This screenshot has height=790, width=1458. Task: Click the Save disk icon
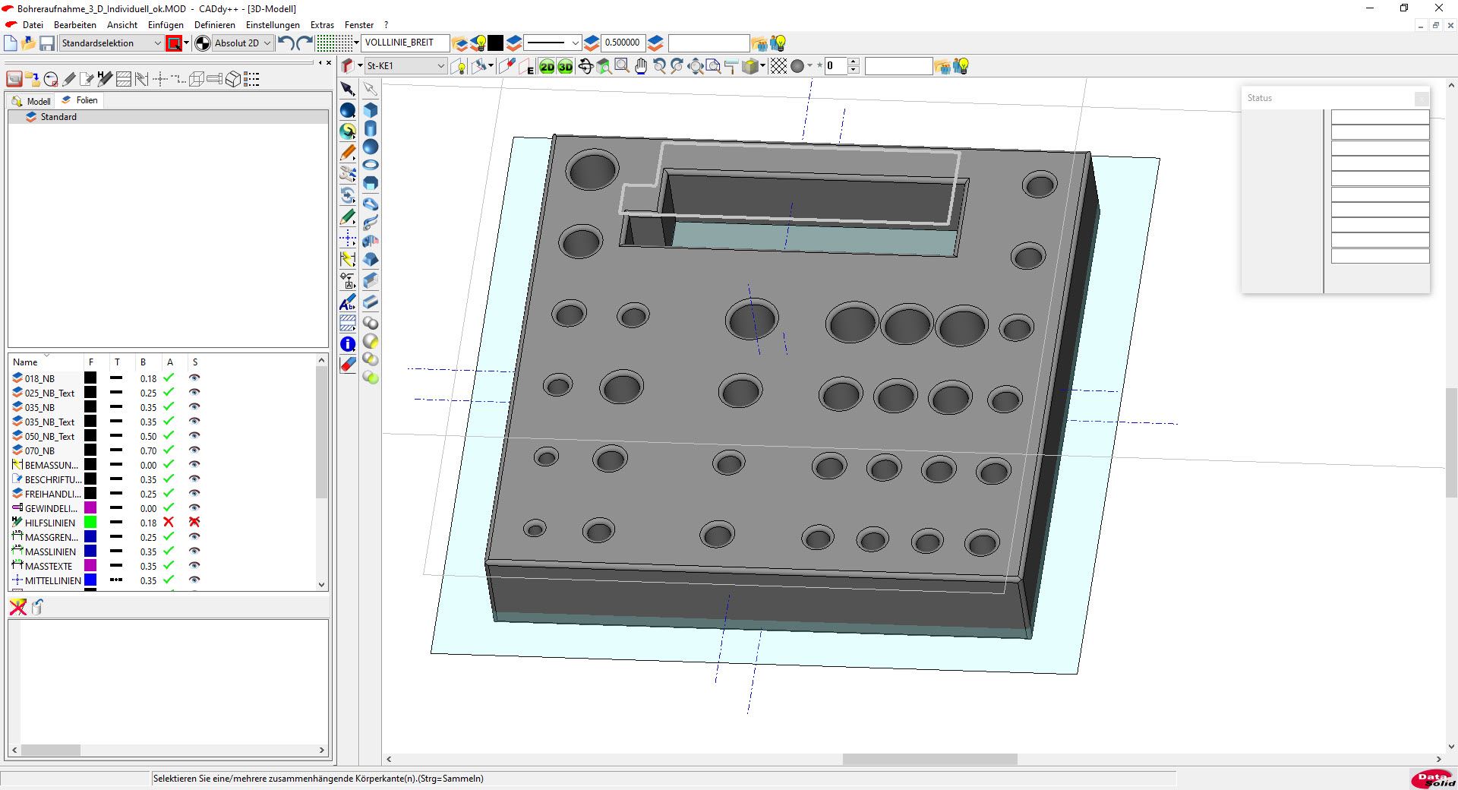tap(47, 43)
